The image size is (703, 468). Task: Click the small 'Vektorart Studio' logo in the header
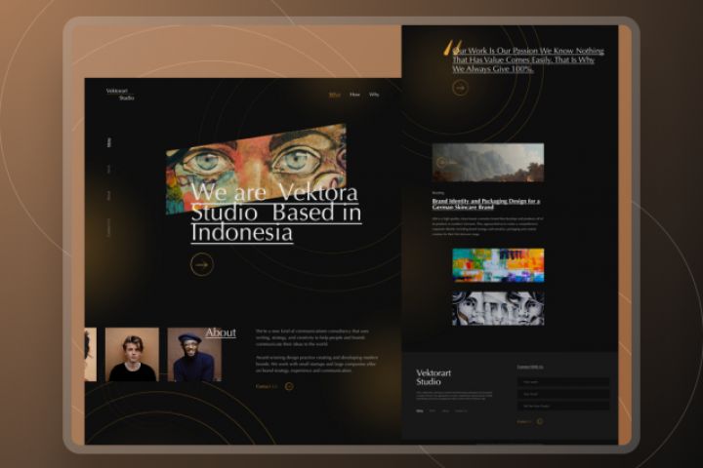pyautogui.click(x=120, y=94)
